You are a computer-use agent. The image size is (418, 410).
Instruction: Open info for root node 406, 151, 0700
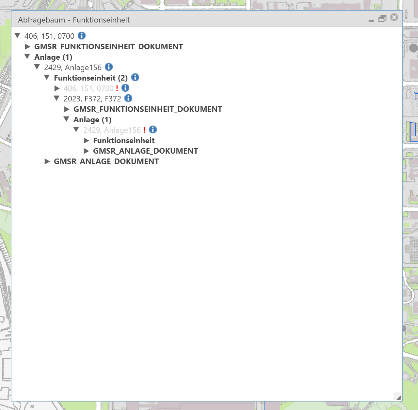(x=82, y=36)
